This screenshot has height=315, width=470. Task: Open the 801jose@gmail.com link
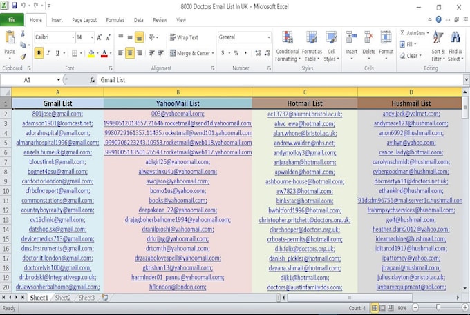coord(57,114)
